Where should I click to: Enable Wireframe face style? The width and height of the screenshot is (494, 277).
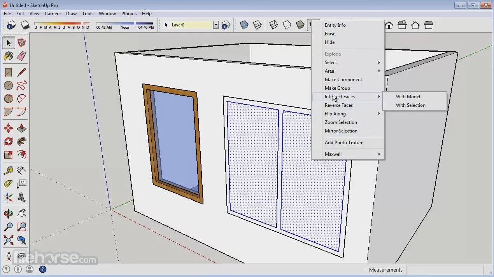pos(273,25)
